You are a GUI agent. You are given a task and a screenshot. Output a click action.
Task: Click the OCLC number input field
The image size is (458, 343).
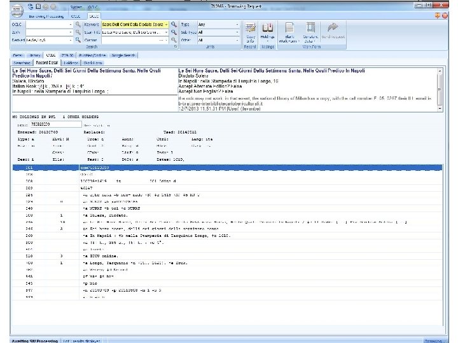pyautogui.click(x=48, y=24)
